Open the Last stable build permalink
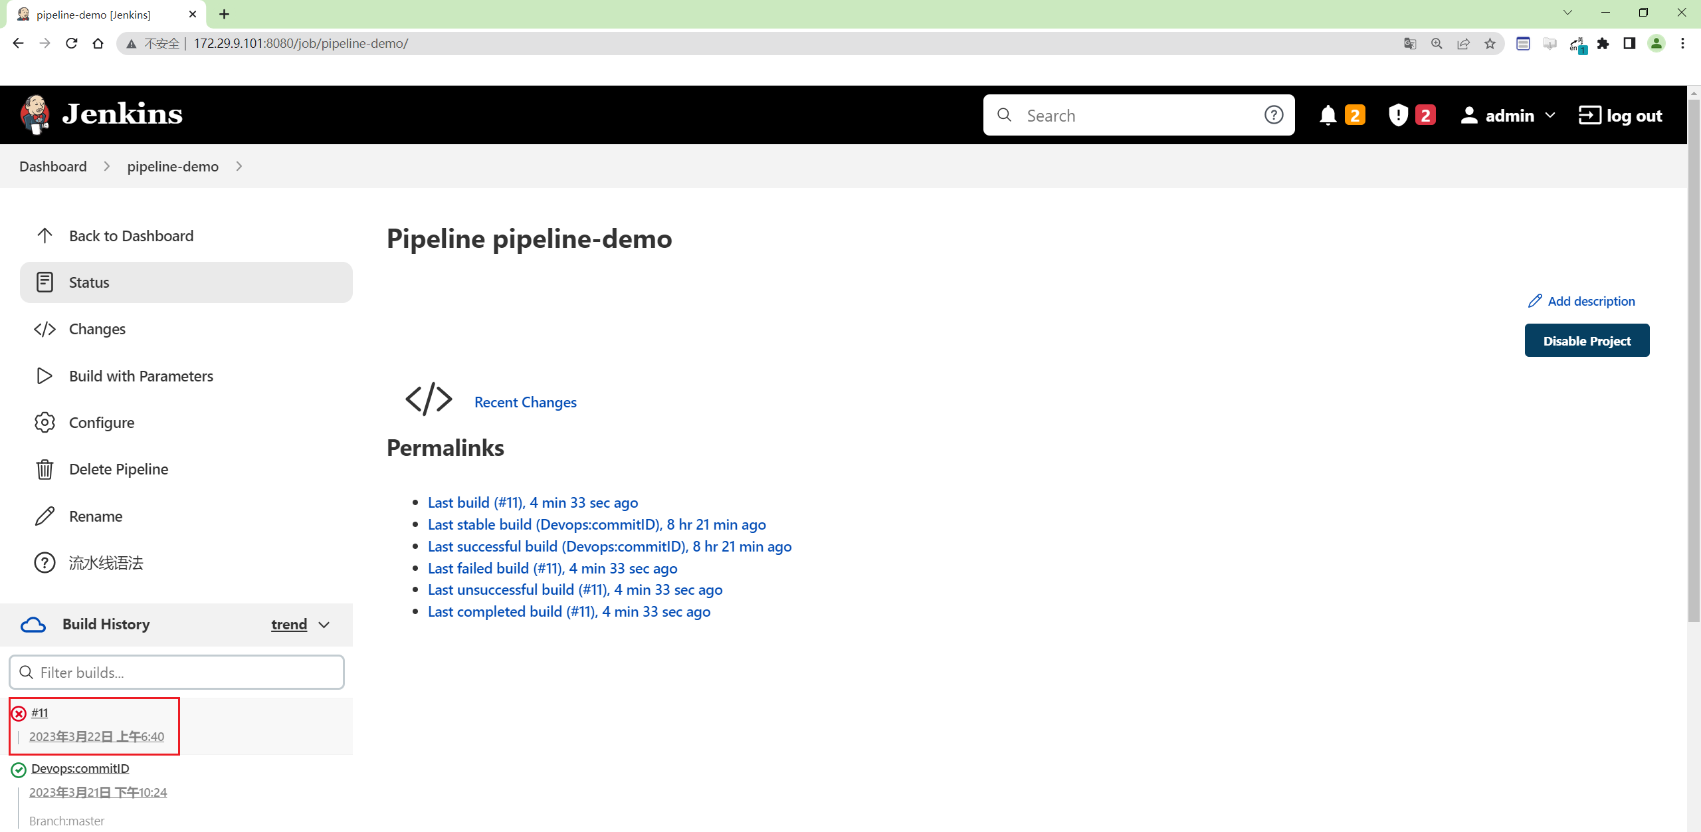This screenshot has width=1701, height=832. tap(597, 524)
